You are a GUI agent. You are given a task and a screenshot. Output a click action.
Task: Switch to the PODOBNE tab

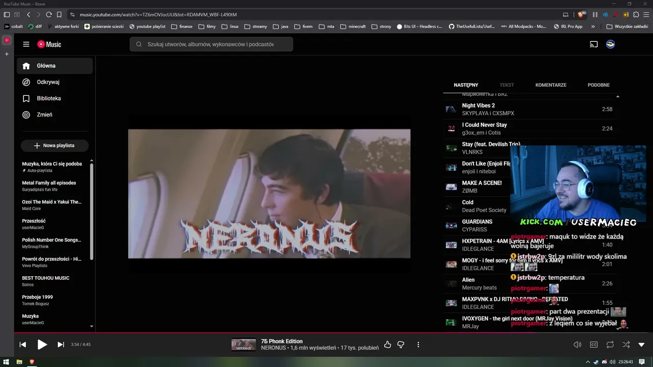(598, 85)
